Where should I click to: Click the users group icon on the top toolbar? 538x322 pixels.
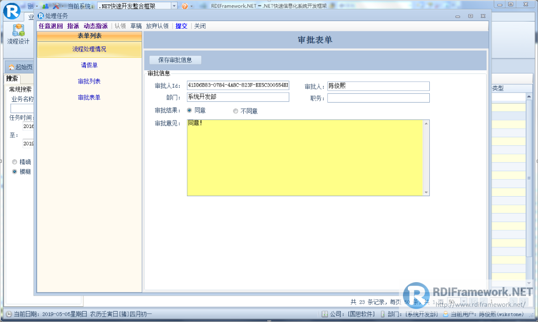tap(46, 6)
